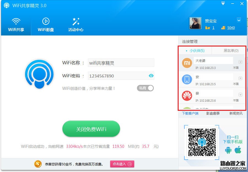Click the 3304kb/s speed value
Viewport: 248px width, 172px height.
[x=74, y=146]
